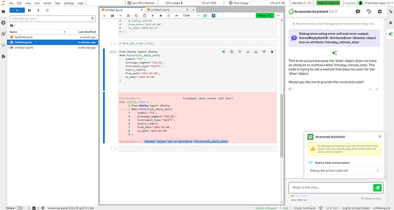Refresh the file browser list
Image resolution: width=394 pixels, height=210 pixels.
(x=47, y=10)
